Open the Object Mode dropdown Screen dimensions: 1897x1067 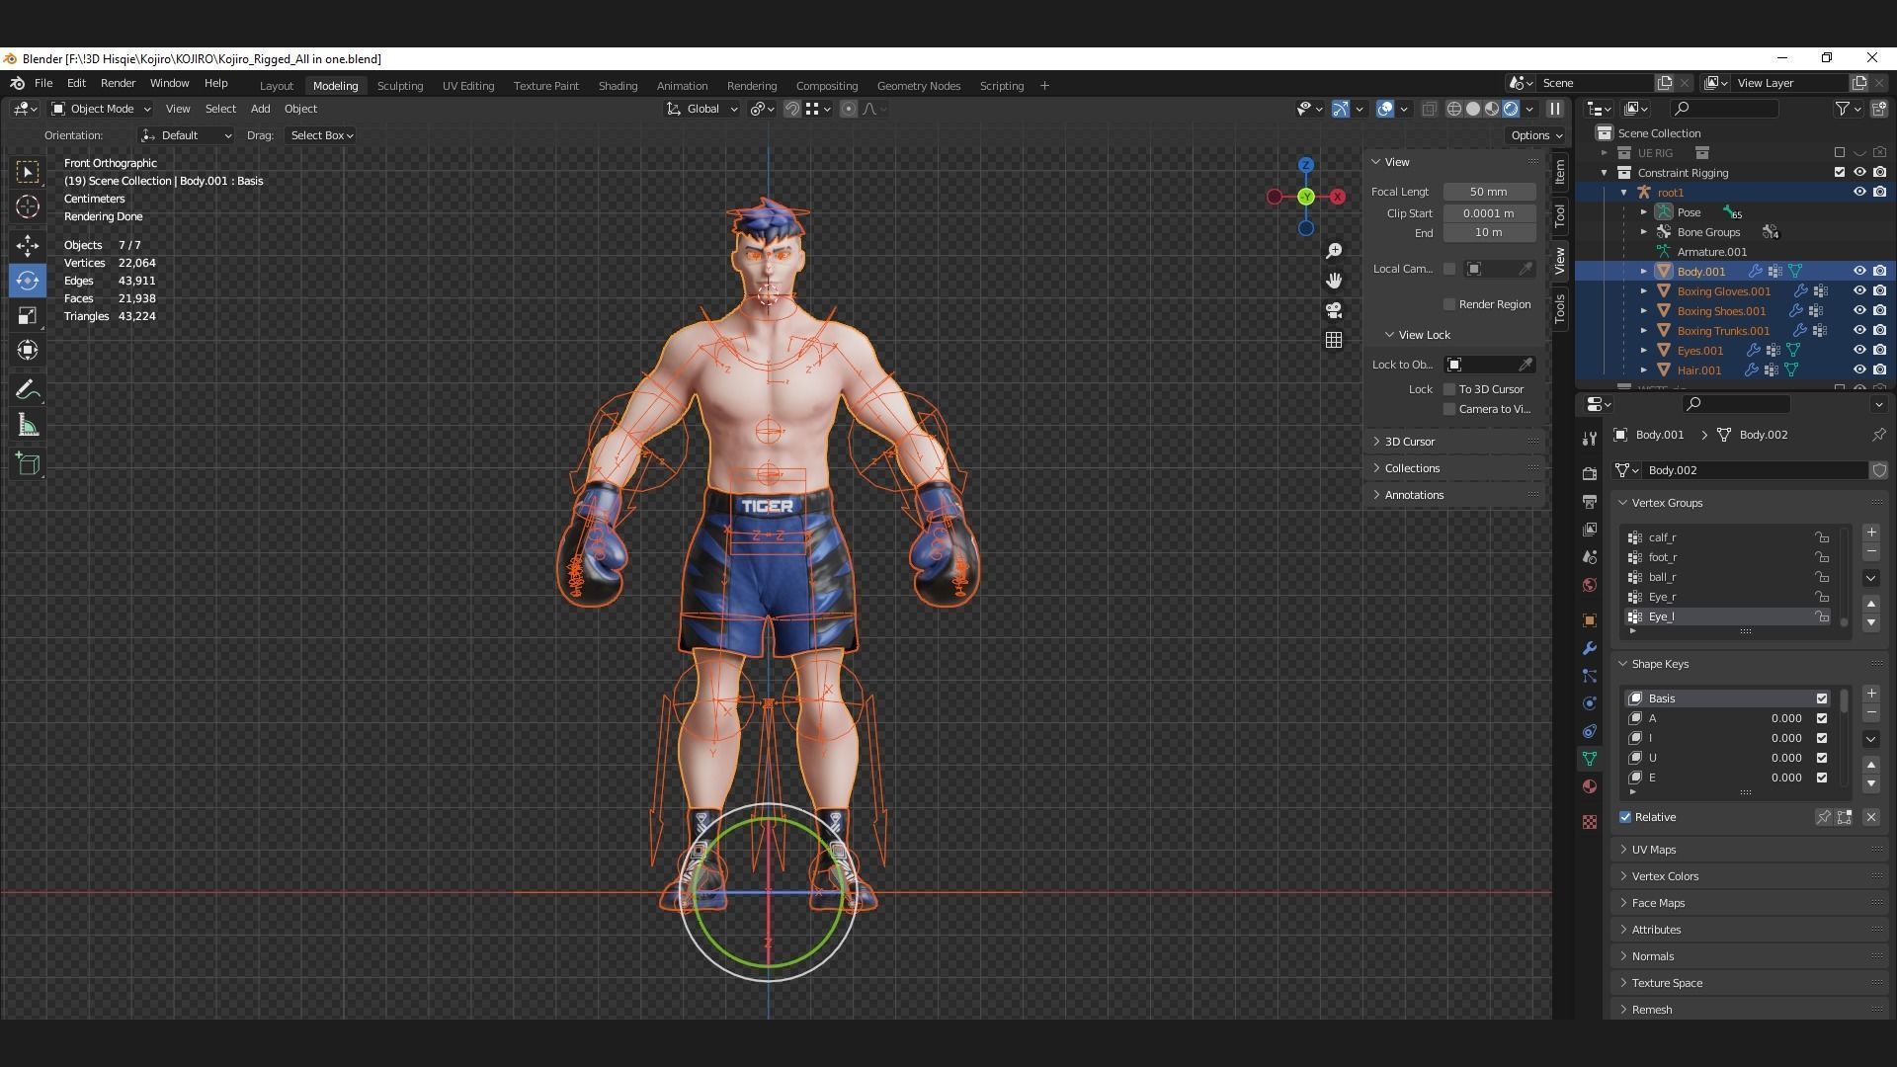[101, 109]
